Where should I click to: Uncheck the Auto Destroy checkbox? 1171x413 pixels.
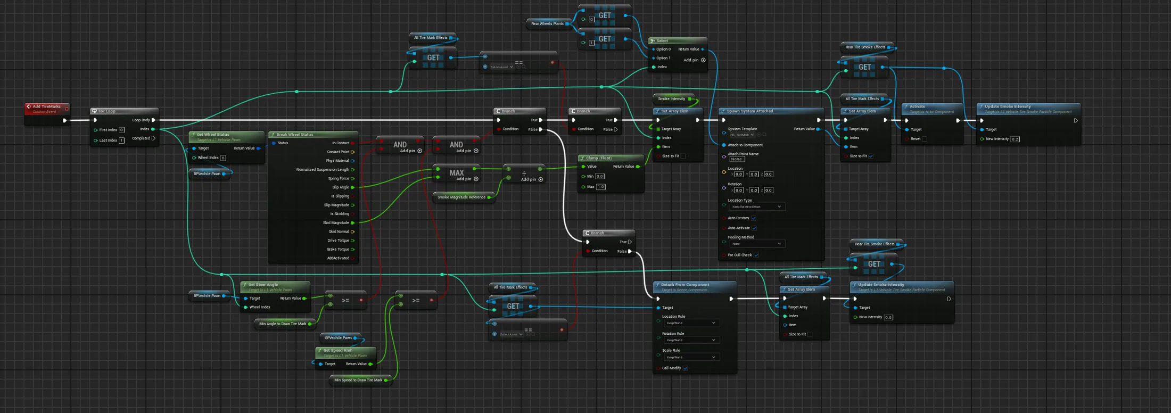pos(754,218)
